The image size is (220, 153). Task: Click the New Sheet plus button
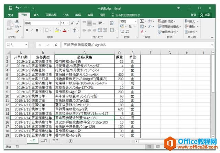(x=70, y=141)
